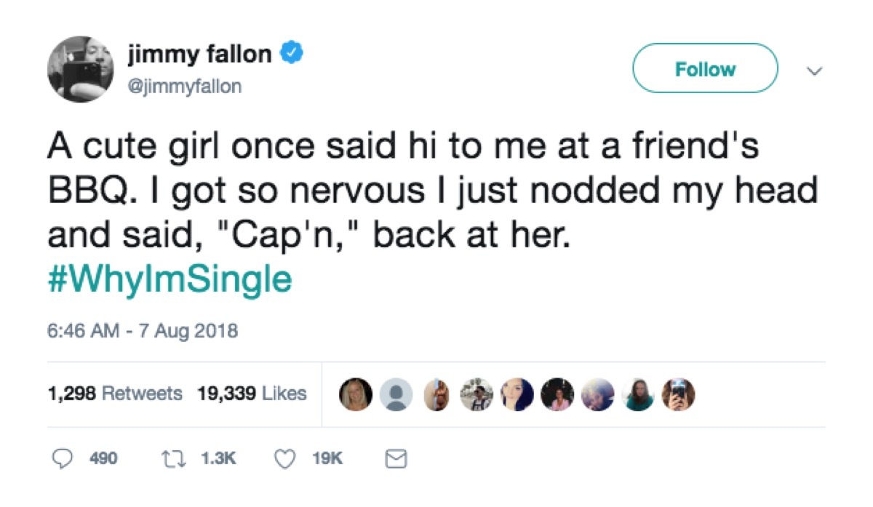Click the 6:46 AM - 7 Aug 2018 timestamp
Viewport: 873px width, 507px height.
pyautogui.click(x=143, y=332)
